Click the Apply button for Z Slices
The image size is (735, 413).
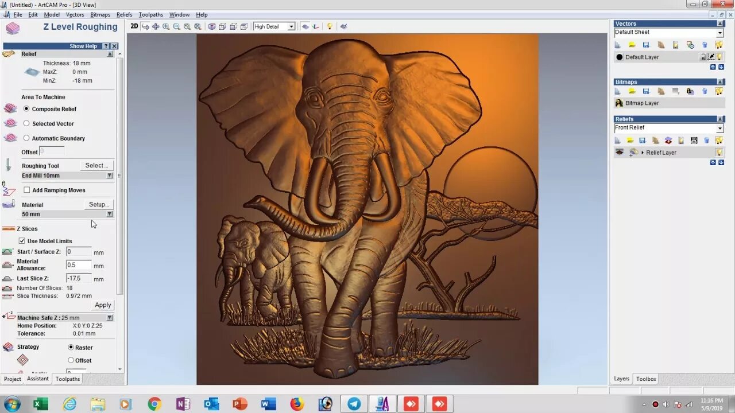tap(103, 305)
